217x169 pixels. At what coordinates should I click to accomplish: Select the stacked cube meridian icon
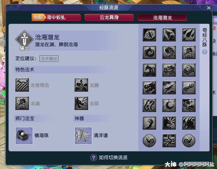pos(189,70)
